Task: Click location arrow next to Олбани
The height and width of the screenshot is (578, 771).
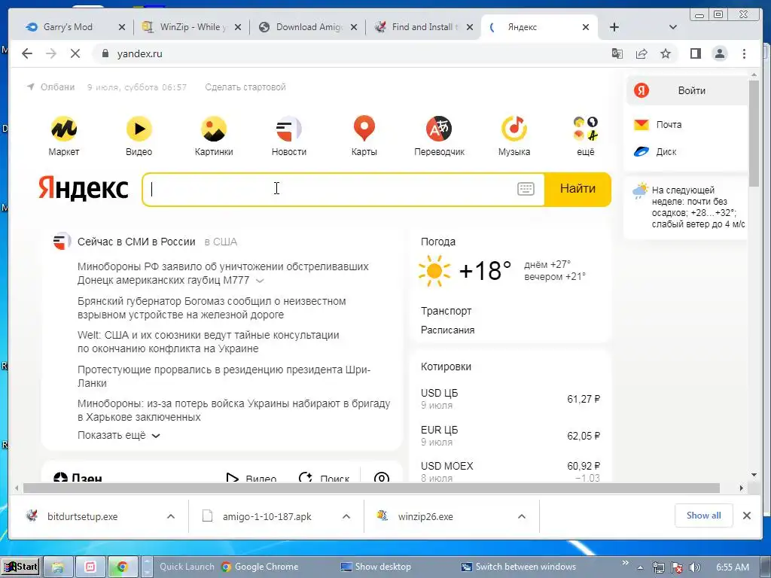Action: (x=30, y=87)
